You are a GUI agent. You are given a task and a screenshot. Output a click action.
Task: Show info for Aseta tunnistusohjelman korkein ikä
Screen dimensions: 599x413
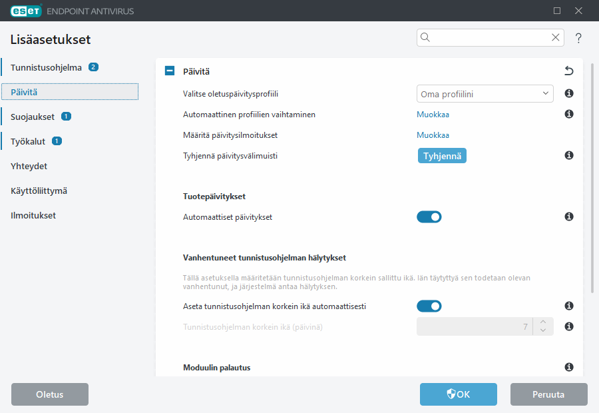pos(569,306)
